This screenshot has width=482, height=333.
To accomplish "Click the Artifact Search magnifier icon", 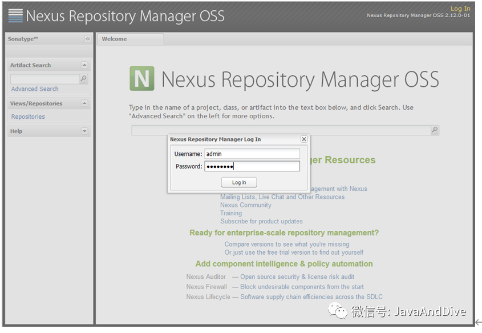I will point(84,79).
